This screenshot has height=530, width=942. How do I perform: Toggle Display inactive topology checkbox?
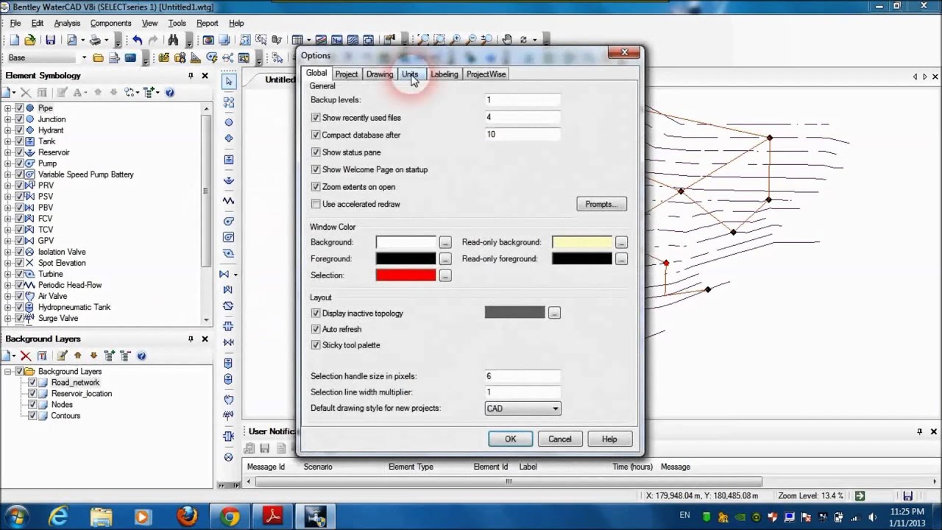316,314
